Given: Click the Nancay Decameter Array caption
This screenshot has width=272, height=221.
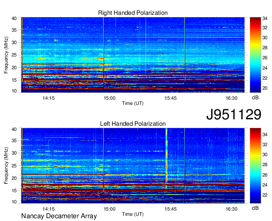Looking at the screenshot, I should pyautogui.click(x=59, y=216).
